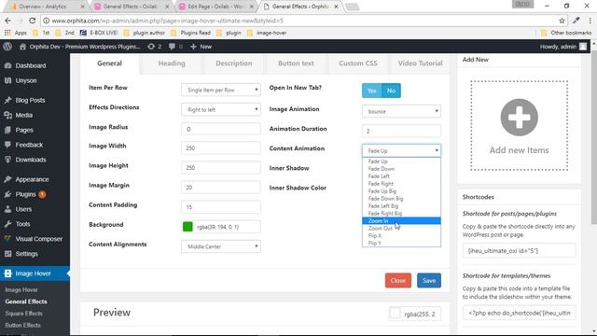
Task: Open Other bookmarks folder
Action: pyautogui.click(x=566, y=33)
